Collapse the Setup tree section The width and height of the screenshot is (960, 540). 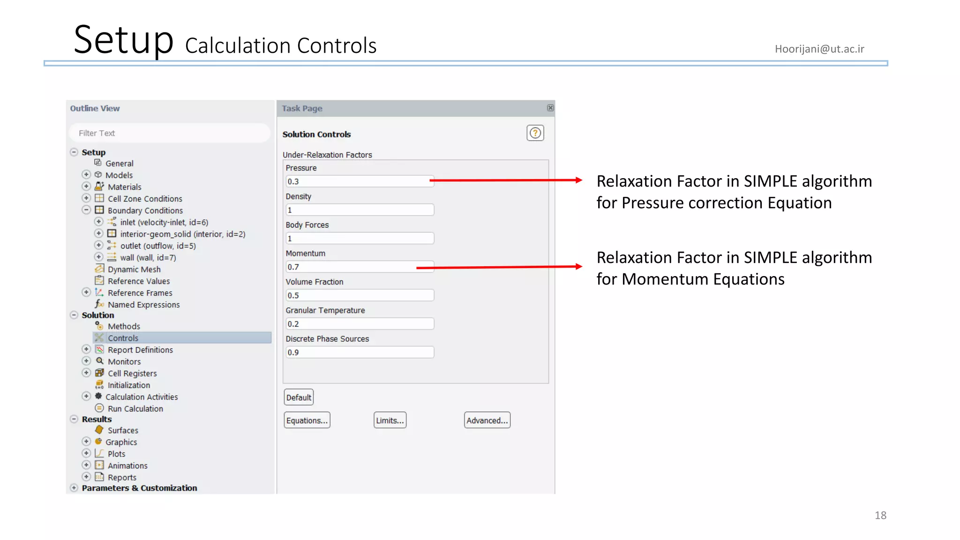[74, 152]
